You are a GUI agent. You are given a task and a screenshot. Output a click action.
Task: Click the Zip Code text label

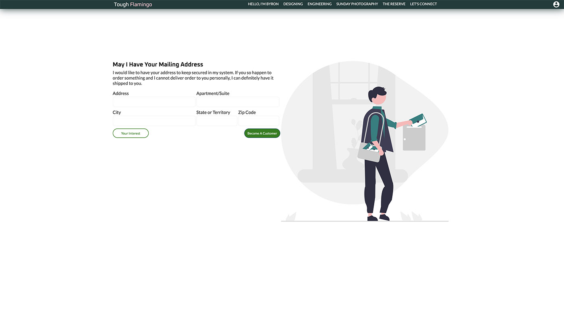(x=247, y=112)
